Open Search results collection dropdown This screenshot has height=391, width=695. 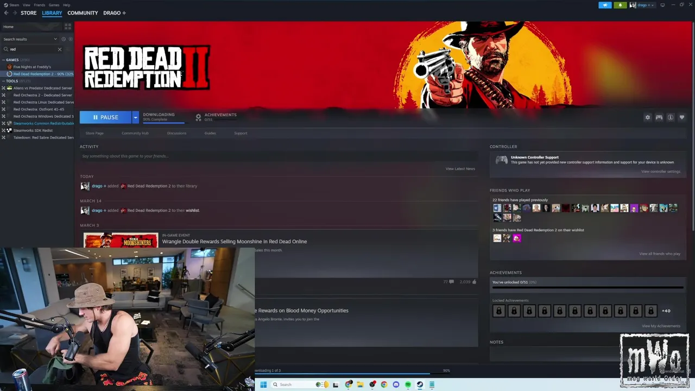30,39
